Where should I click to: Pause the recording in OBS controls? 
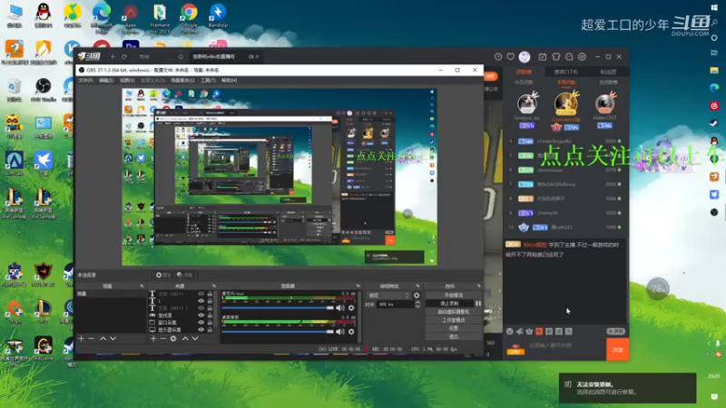(478, 304)
